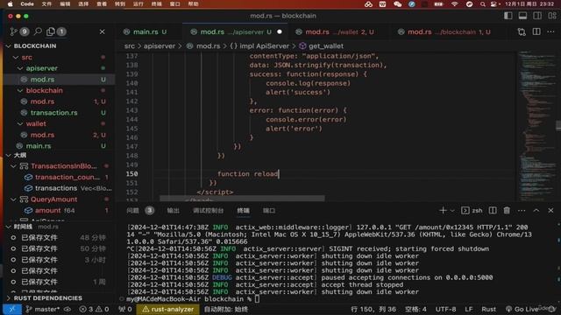Collapse 时间线 timeline section

click(x=9, y=227)
